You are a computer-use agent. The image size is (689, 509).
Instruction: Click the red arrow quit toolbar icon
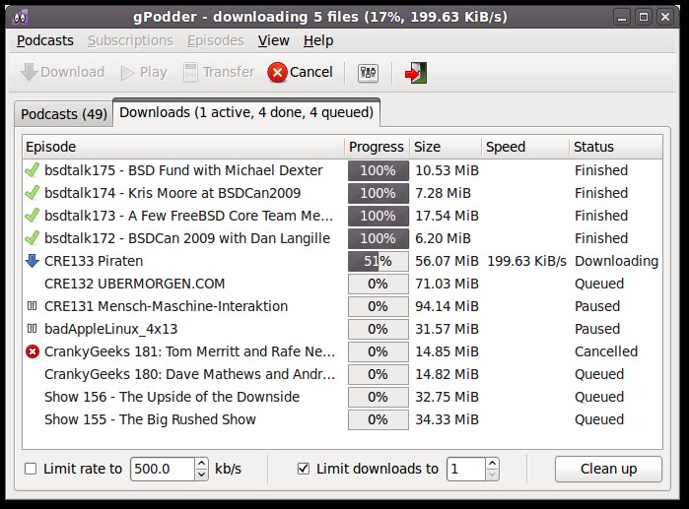(x=416, y=73)
